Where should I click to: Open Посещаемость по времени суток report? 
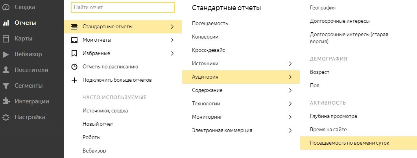point(358,143)
